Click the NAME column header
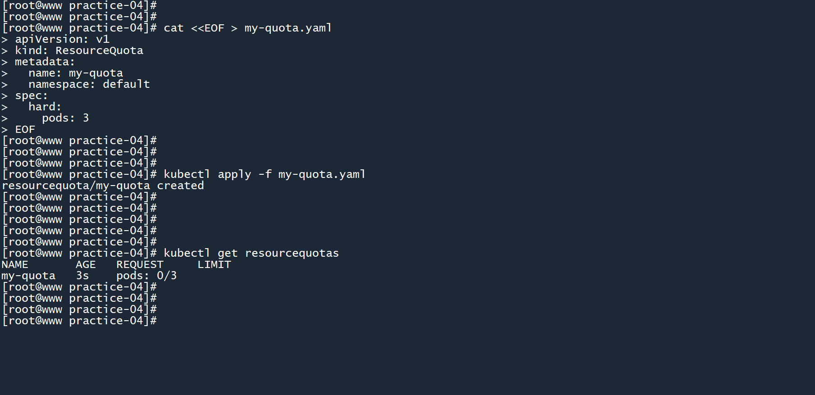Viewport: 815px width, 395px height. point(15,264)
